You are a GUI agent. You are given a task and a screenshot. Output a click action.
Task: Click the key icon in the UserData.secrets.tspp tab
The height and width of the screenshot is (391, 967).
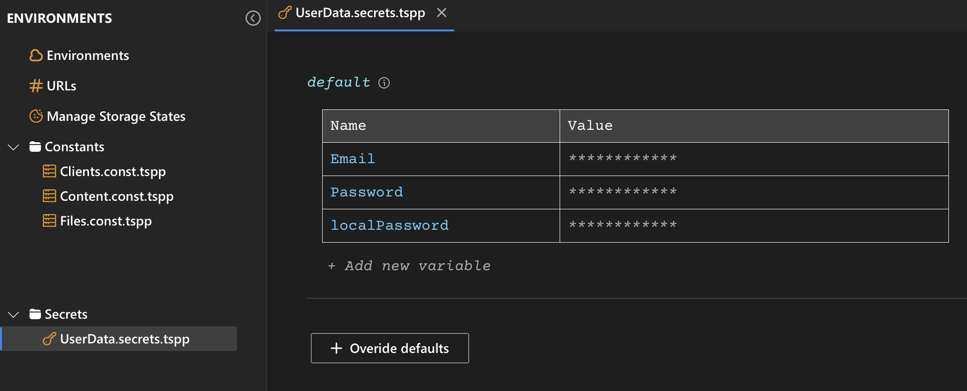(x=285, y=13)
